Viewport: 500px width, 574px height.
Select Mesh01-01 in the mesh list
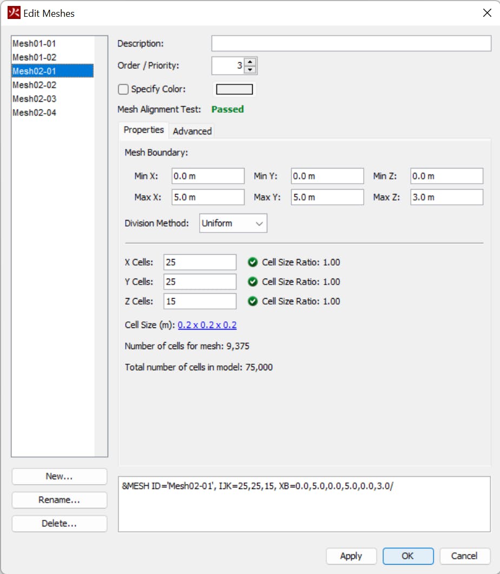point(35,43)
